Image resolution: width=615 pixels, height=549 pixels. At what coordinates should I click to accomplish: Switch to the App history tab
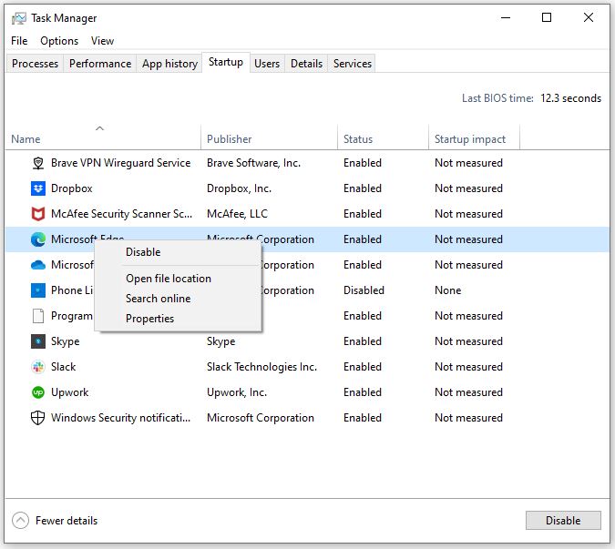pos(169,64)
